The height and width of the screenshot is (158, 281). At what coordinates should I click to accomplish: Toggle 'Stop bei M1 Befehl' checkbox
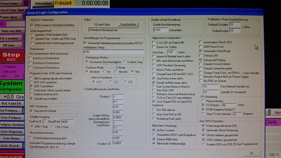(31, 111)
